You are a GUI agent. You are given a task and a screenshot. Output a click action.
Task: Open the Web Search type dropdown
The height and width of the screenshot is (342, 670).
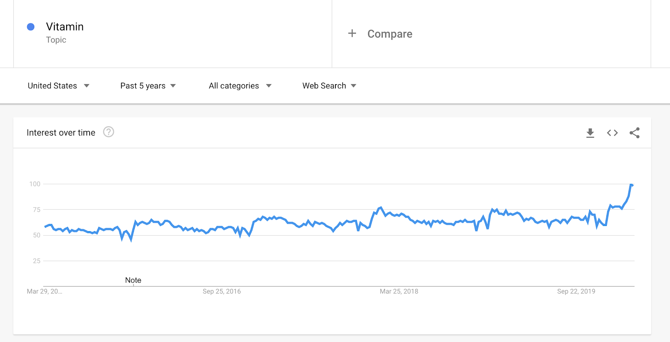pyautogui.click(x=329, y=86)
